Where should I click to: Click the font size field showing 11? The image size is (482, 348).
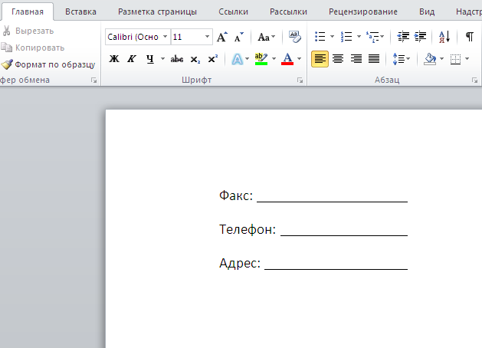[x=187, y=37]
